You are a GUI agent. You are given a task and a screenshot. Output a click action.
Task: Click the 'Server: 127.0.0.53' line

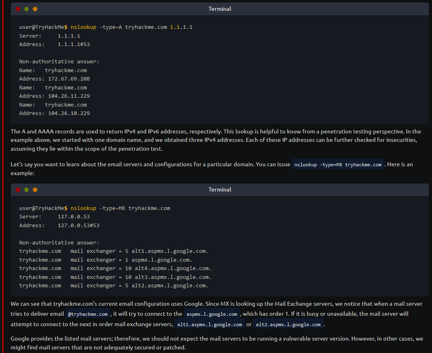[x=54, y=216]
